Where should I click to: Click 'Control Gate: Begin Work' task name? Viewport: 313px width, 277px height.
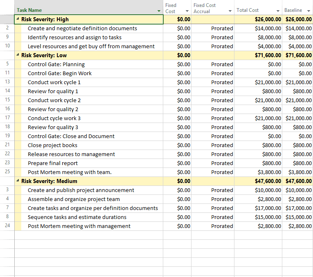(x=59, y=73)
